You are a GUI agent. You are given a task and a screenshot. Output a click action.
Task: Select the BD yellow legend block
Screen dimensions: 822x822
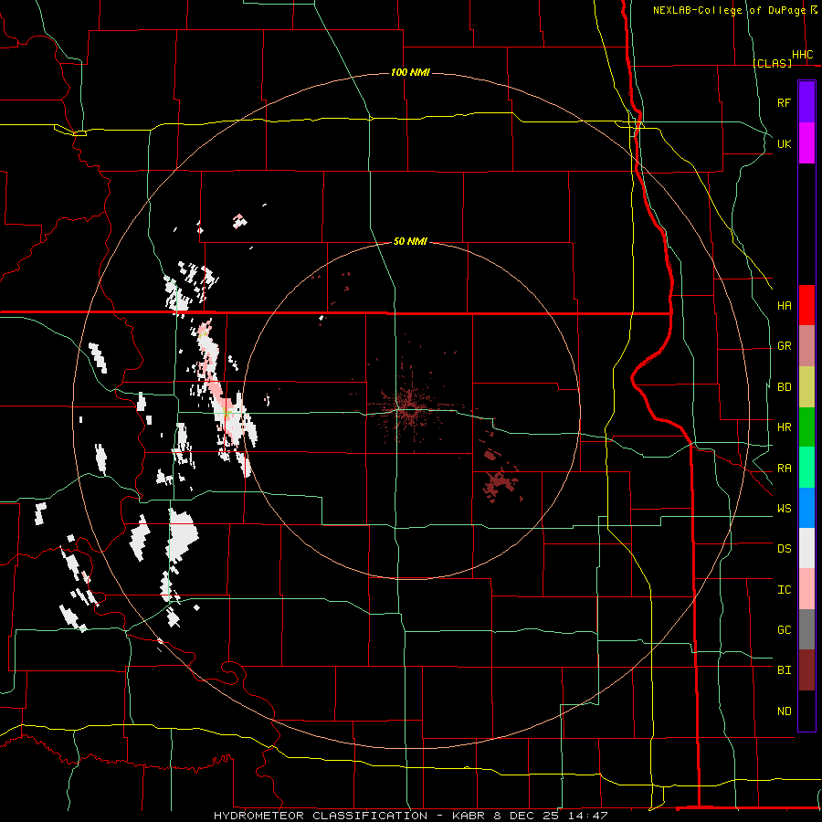click(x=806, y=387)
